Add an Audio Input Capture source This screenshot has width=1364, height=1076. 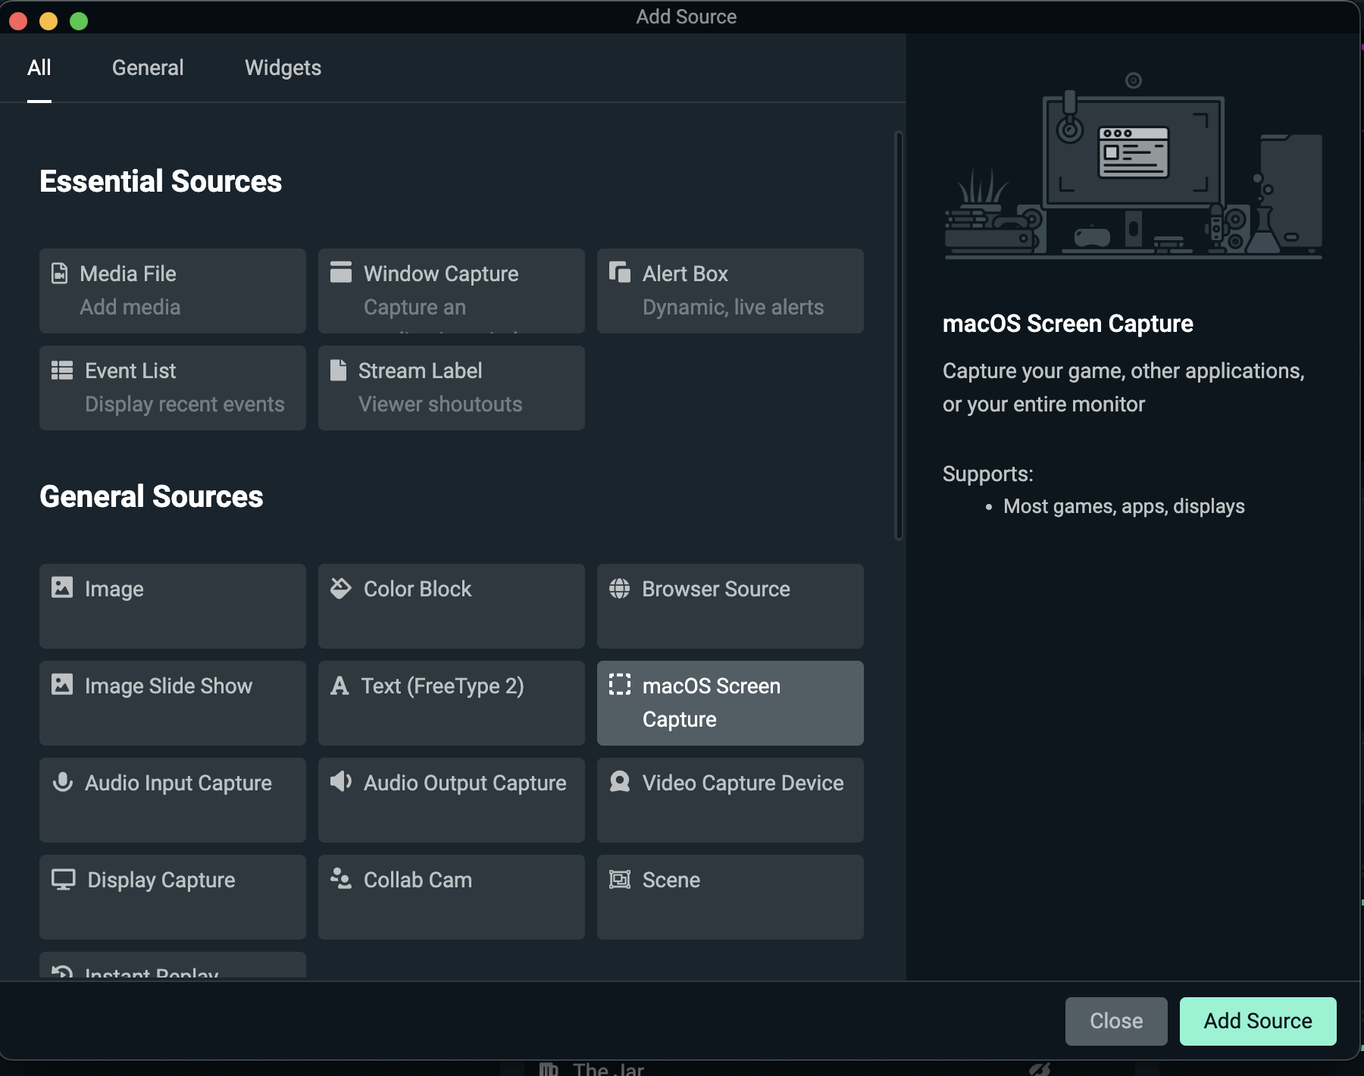[x=172, y=799]
